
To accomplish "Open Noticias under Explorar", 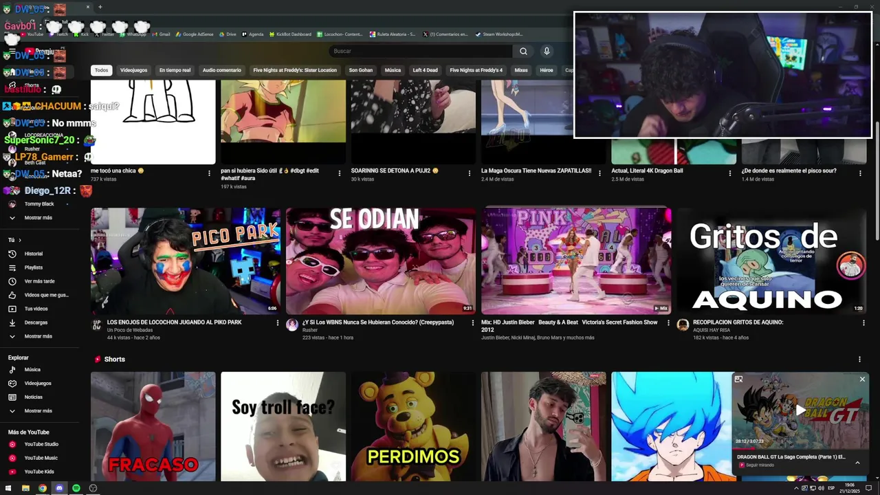I will coord(34,397).
